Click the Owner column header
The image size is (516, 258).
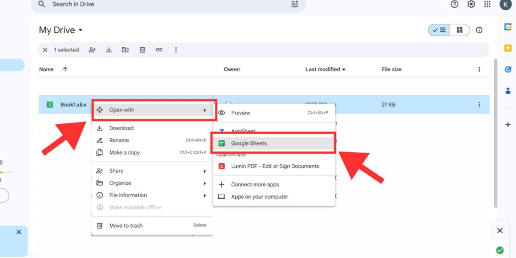pos(232,69)
